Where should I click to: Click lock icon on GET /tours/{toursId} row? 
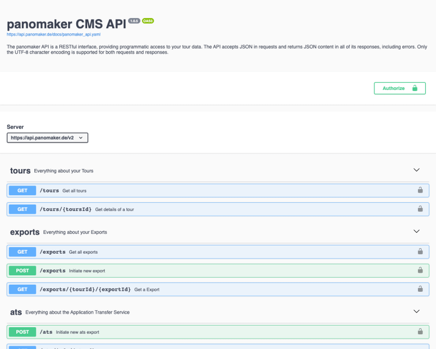coord(420,209)
